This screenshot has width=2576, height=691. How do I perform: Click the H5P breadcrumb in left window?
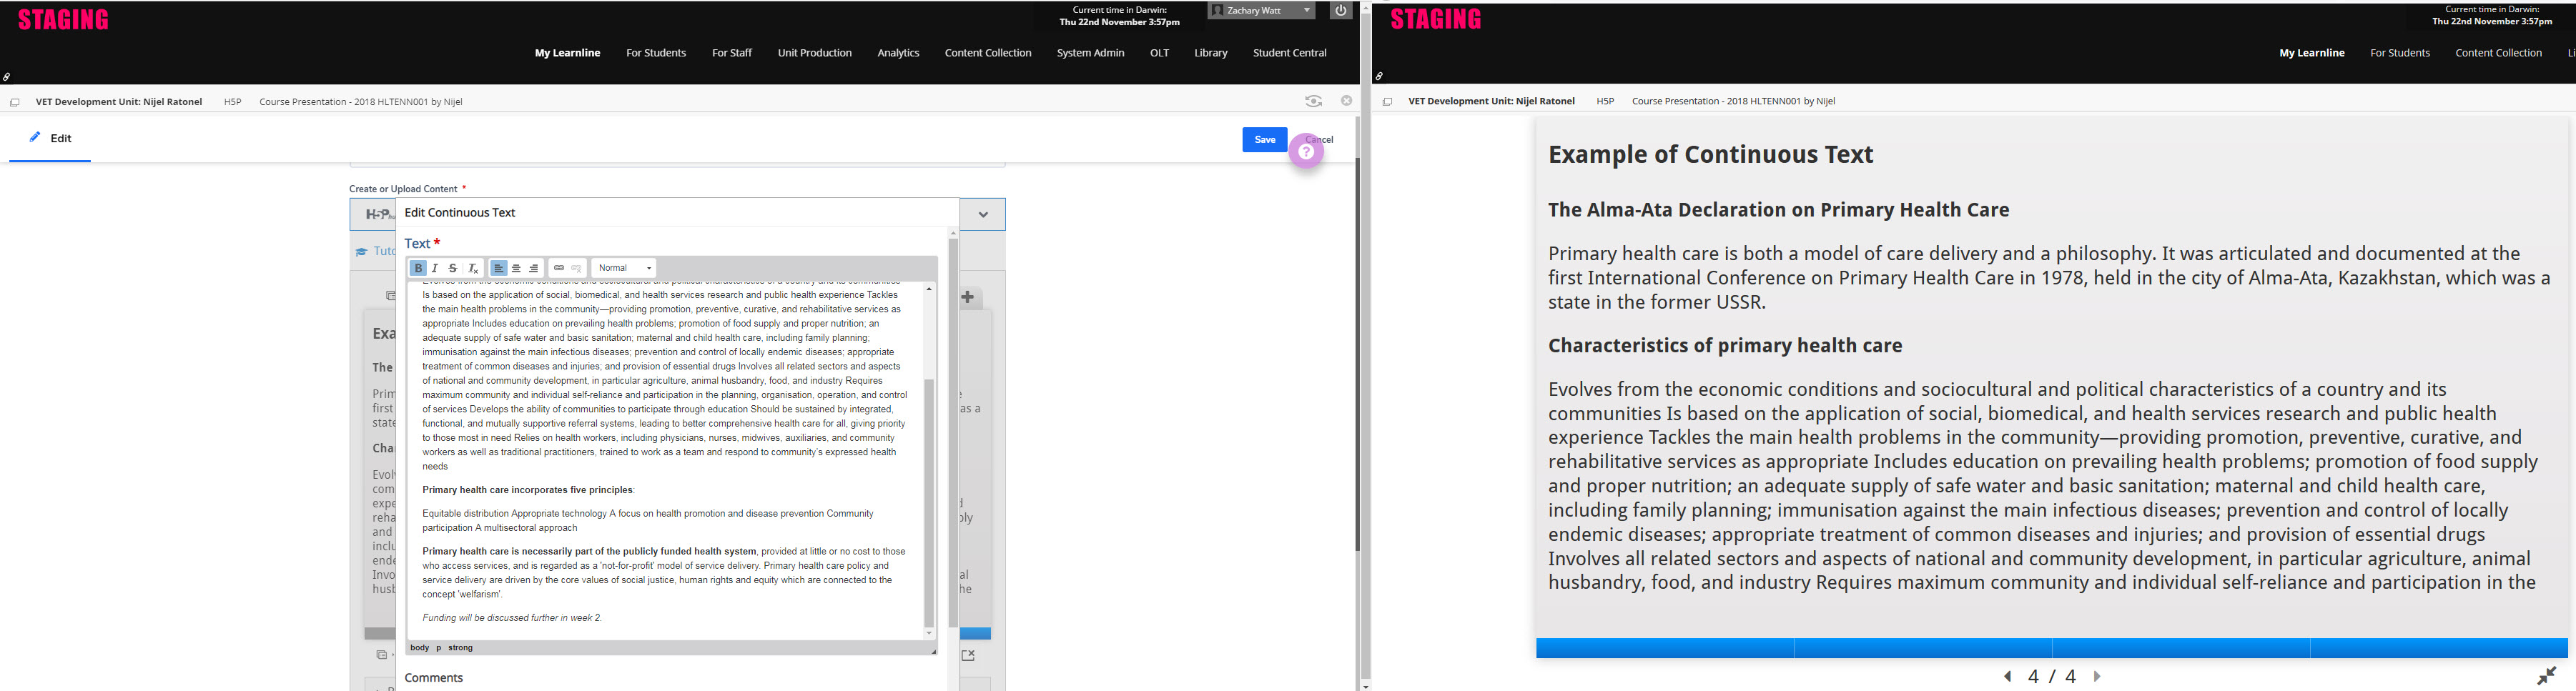[x=232, y=101]
